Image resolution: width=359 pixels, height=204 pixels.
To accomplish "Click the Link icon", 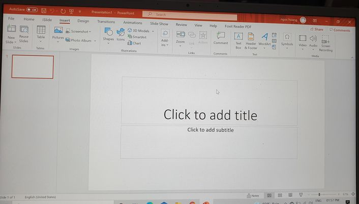I will coord(192,35).
